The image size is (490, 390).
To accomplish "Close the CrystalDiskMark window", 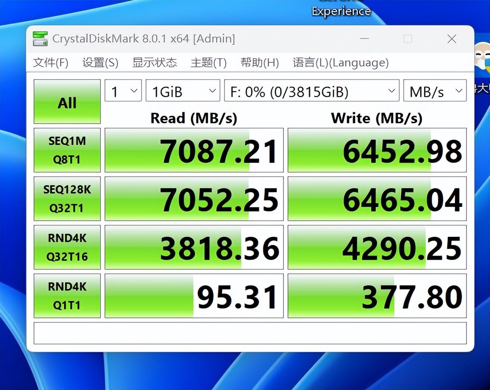I will (x=452, y=39).
